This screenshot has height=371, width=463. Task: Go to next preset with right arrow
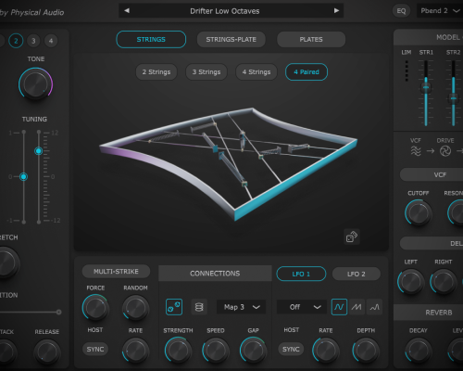pos(336,10)
